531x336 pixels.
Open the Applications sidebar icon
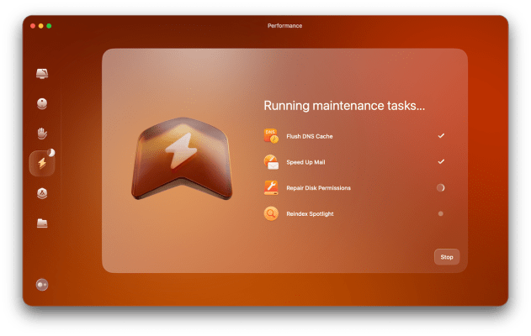(x=42, y=193)
